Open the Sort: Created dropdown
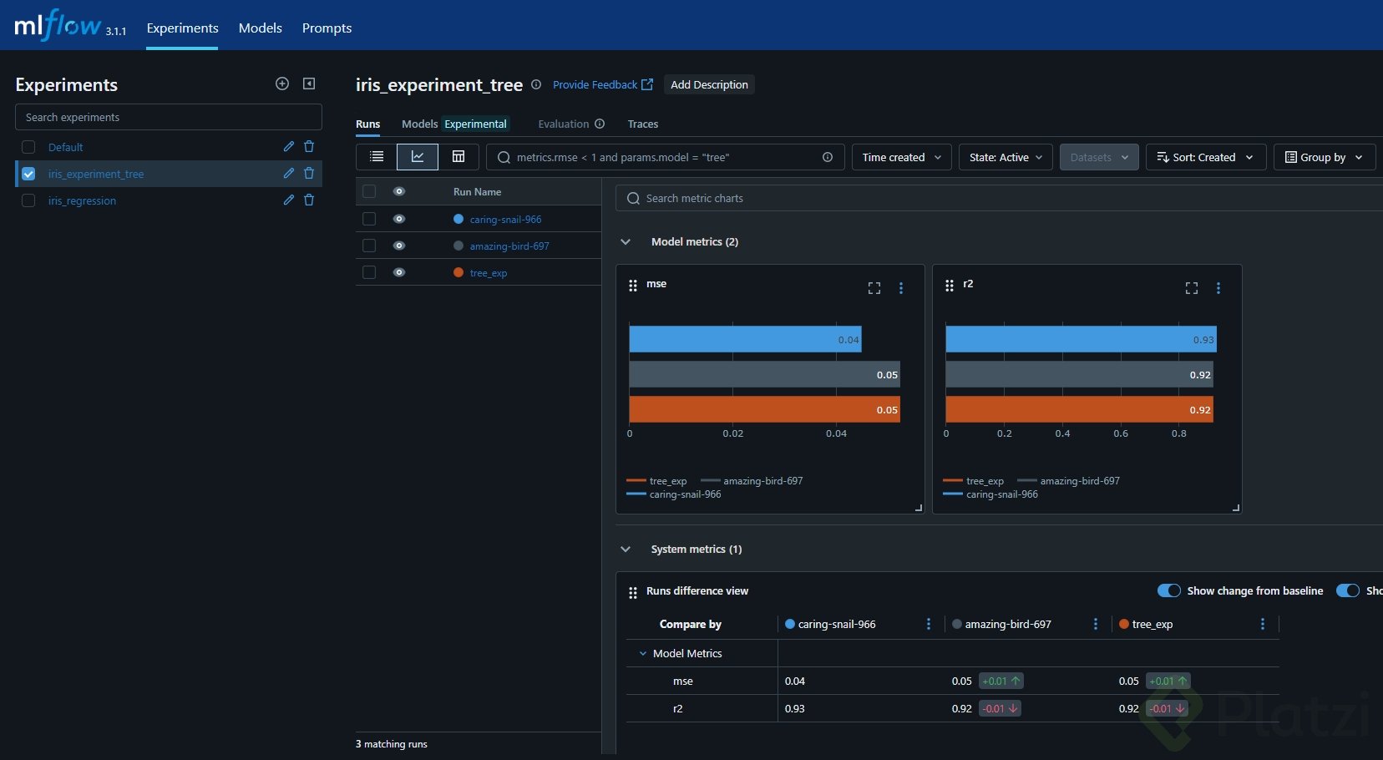The width and height of the screenshot is (1383, 760). (1205, 157)
